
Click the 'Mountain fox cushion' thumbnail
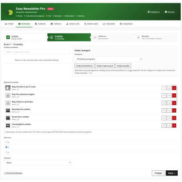8,111
